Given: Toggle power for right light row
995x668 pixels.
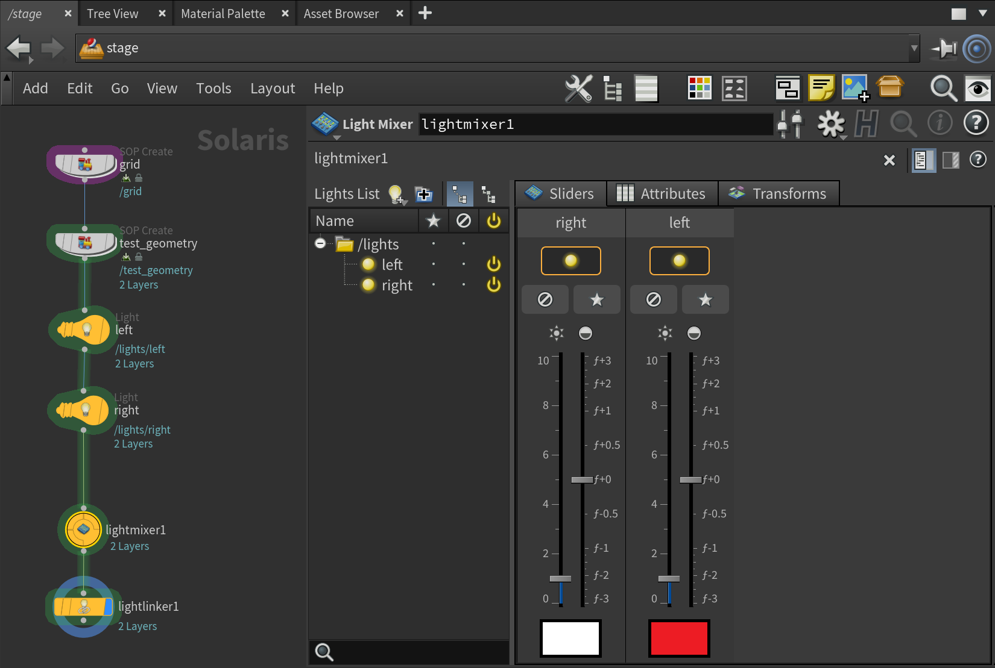Looking at the screenshot, I should [494, 285].
